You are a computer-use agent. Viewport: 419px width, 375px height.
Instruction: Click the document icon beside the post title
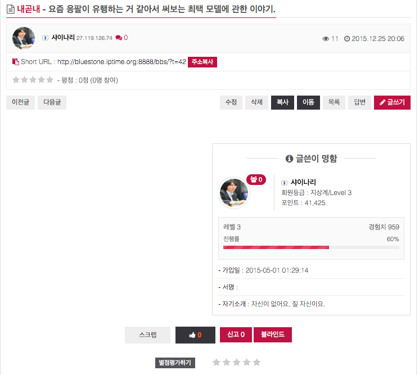[x=11, y=10]
